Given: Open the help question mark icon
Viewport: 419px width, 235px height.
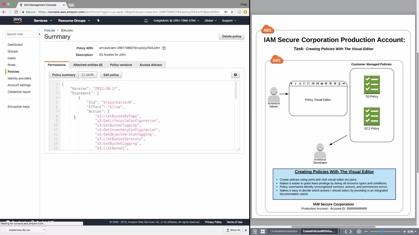Looking at the screenshot, I should pyautogui.click(x=235, y=75).
